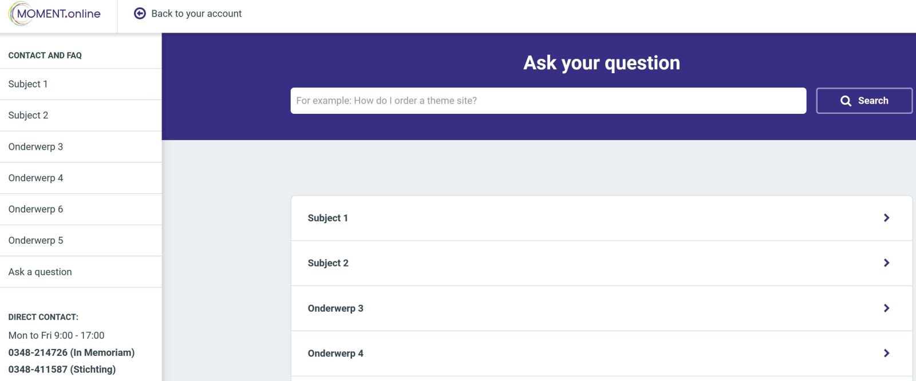Image resolution: width=916 pixels, height=381 pixels.
Task: Open Ask a question sidebar item
Action: 40,272
